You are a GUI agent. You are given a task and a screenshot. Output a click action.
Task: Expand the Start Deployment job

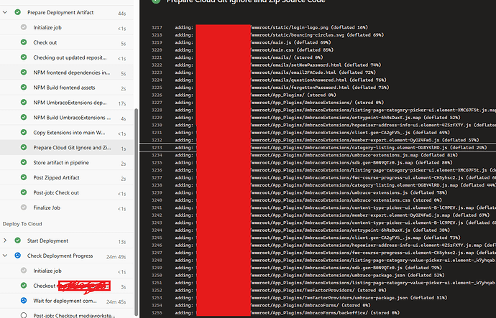coord(5,240)
